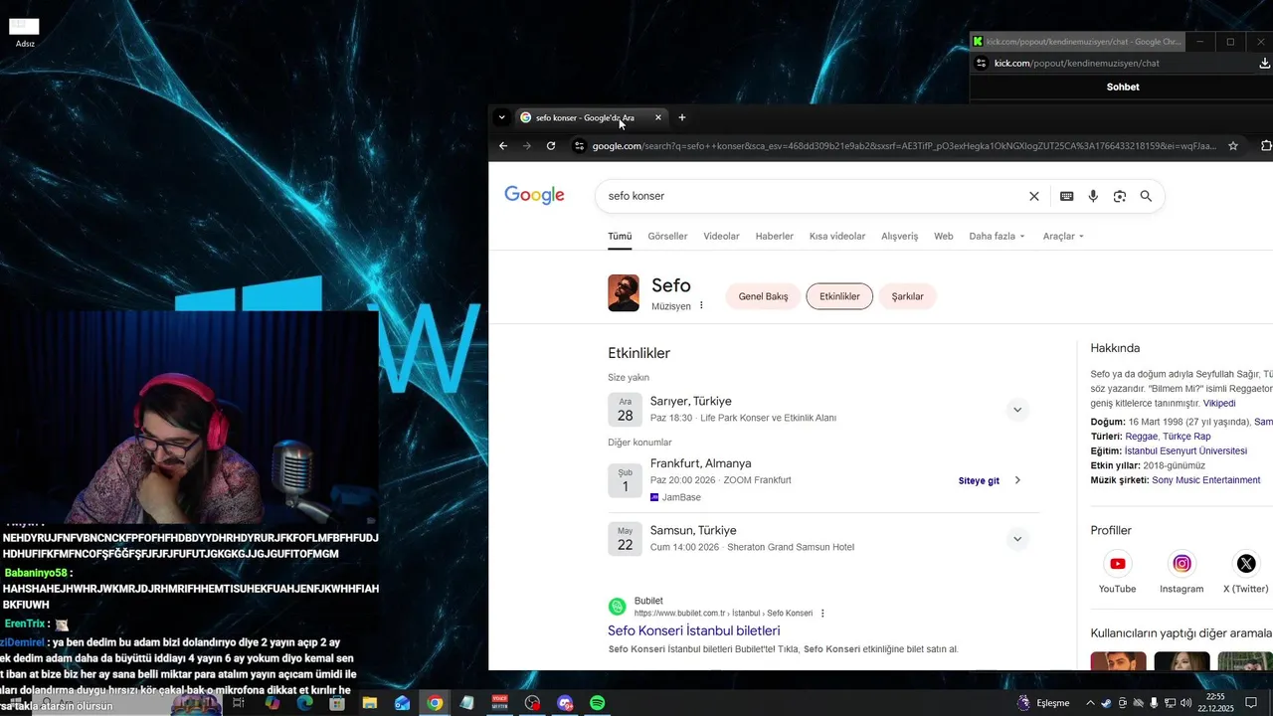Click the Google logo
This screenshot has height=716, width=1273.
click(x=534, y=195)
